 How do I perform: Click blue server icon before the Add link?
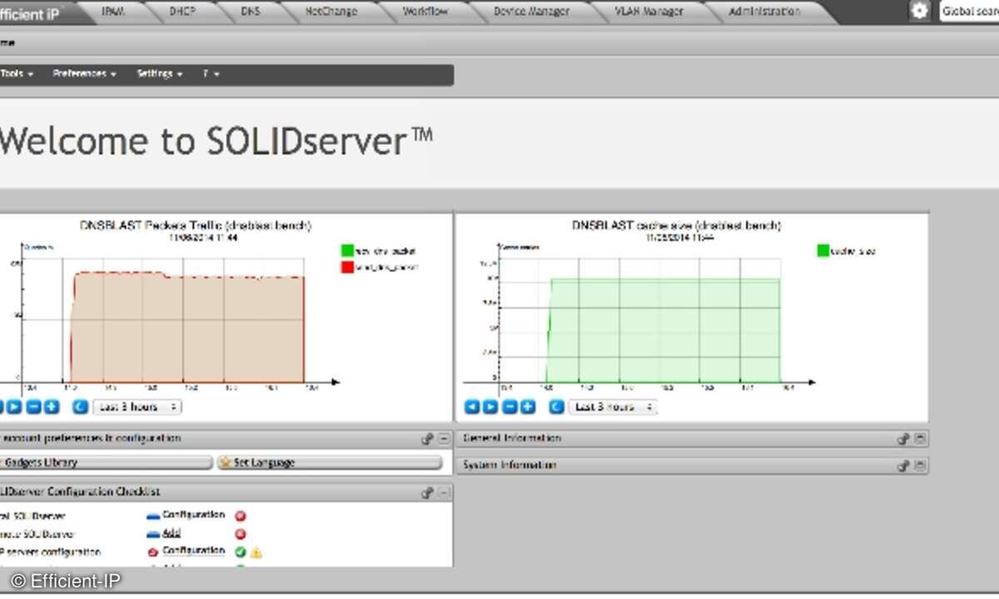(x=153, y=534)
